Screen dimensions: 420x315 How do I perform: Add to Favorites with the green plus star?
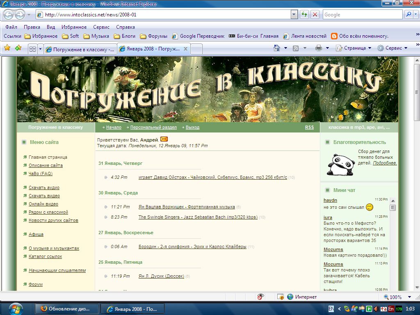(x=18, y=48)
